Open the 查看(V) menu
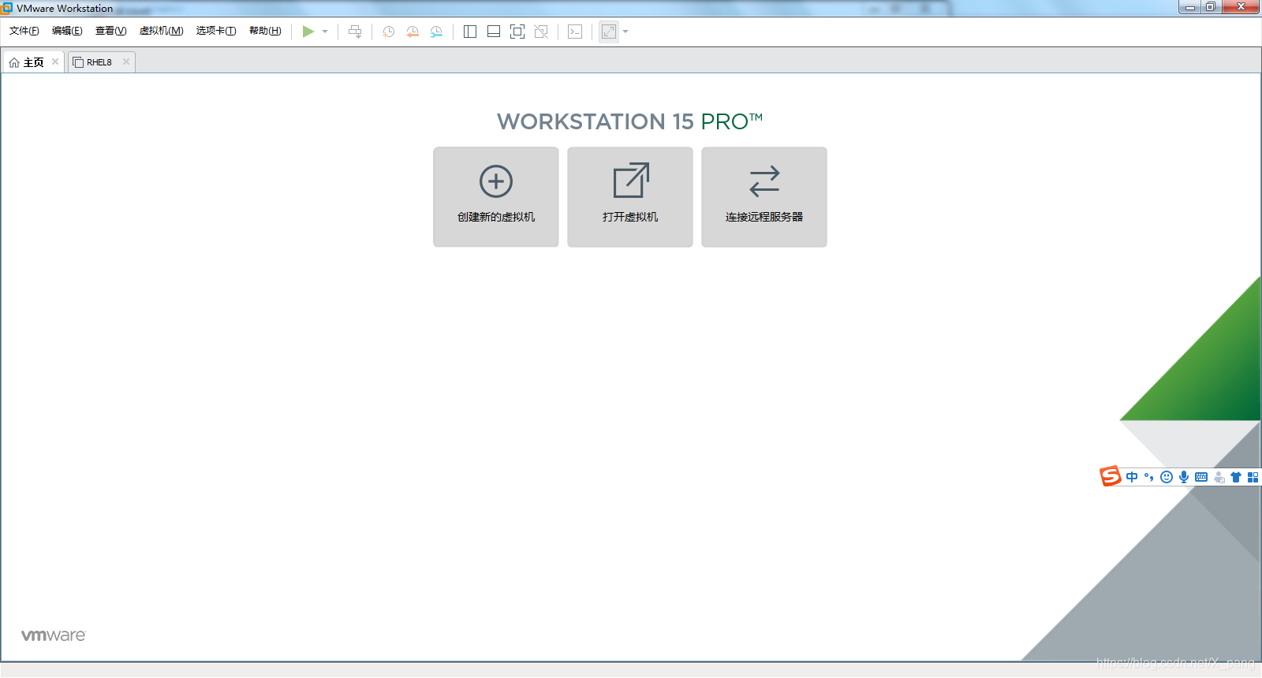 click(110, 31)
